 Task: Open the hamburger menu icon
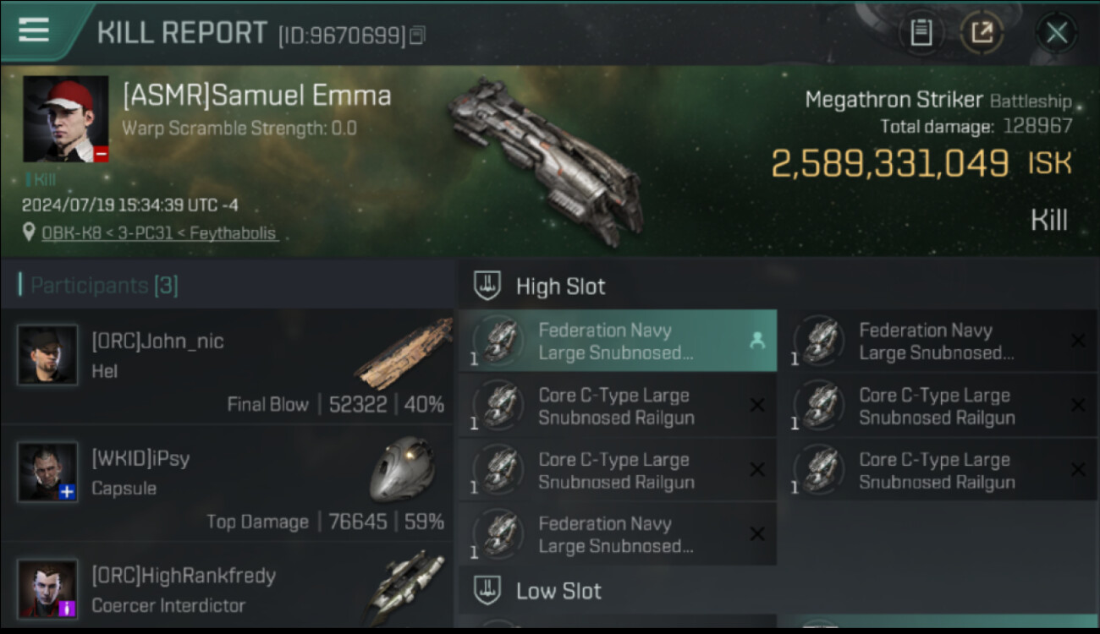(34, 30)
